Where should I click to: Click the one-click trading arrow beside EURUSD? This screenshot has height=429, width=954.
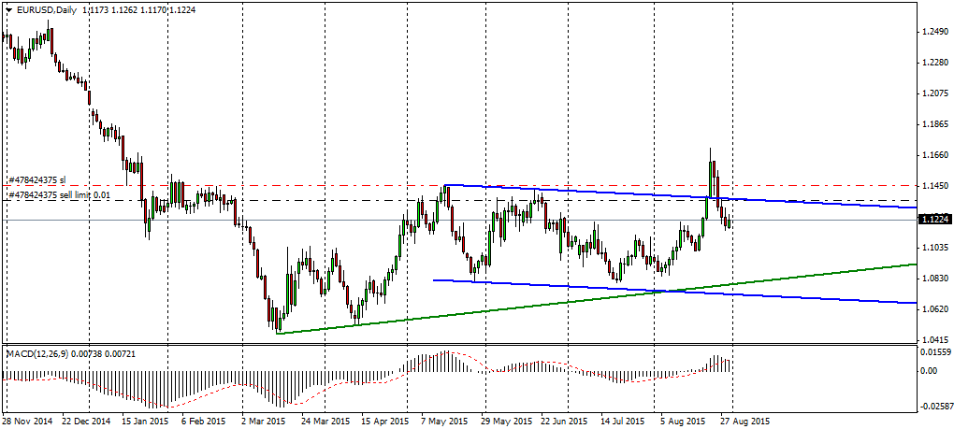(x=7, y=8)
